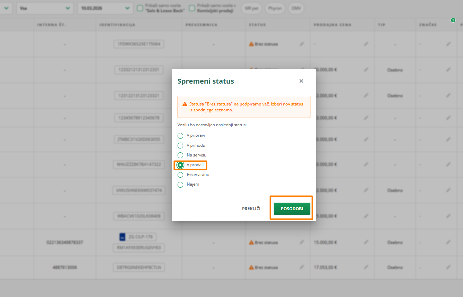Edit price pencil in the WBACV61020LK08408 row
463x297 pixels.
click(x=366, y=216)
